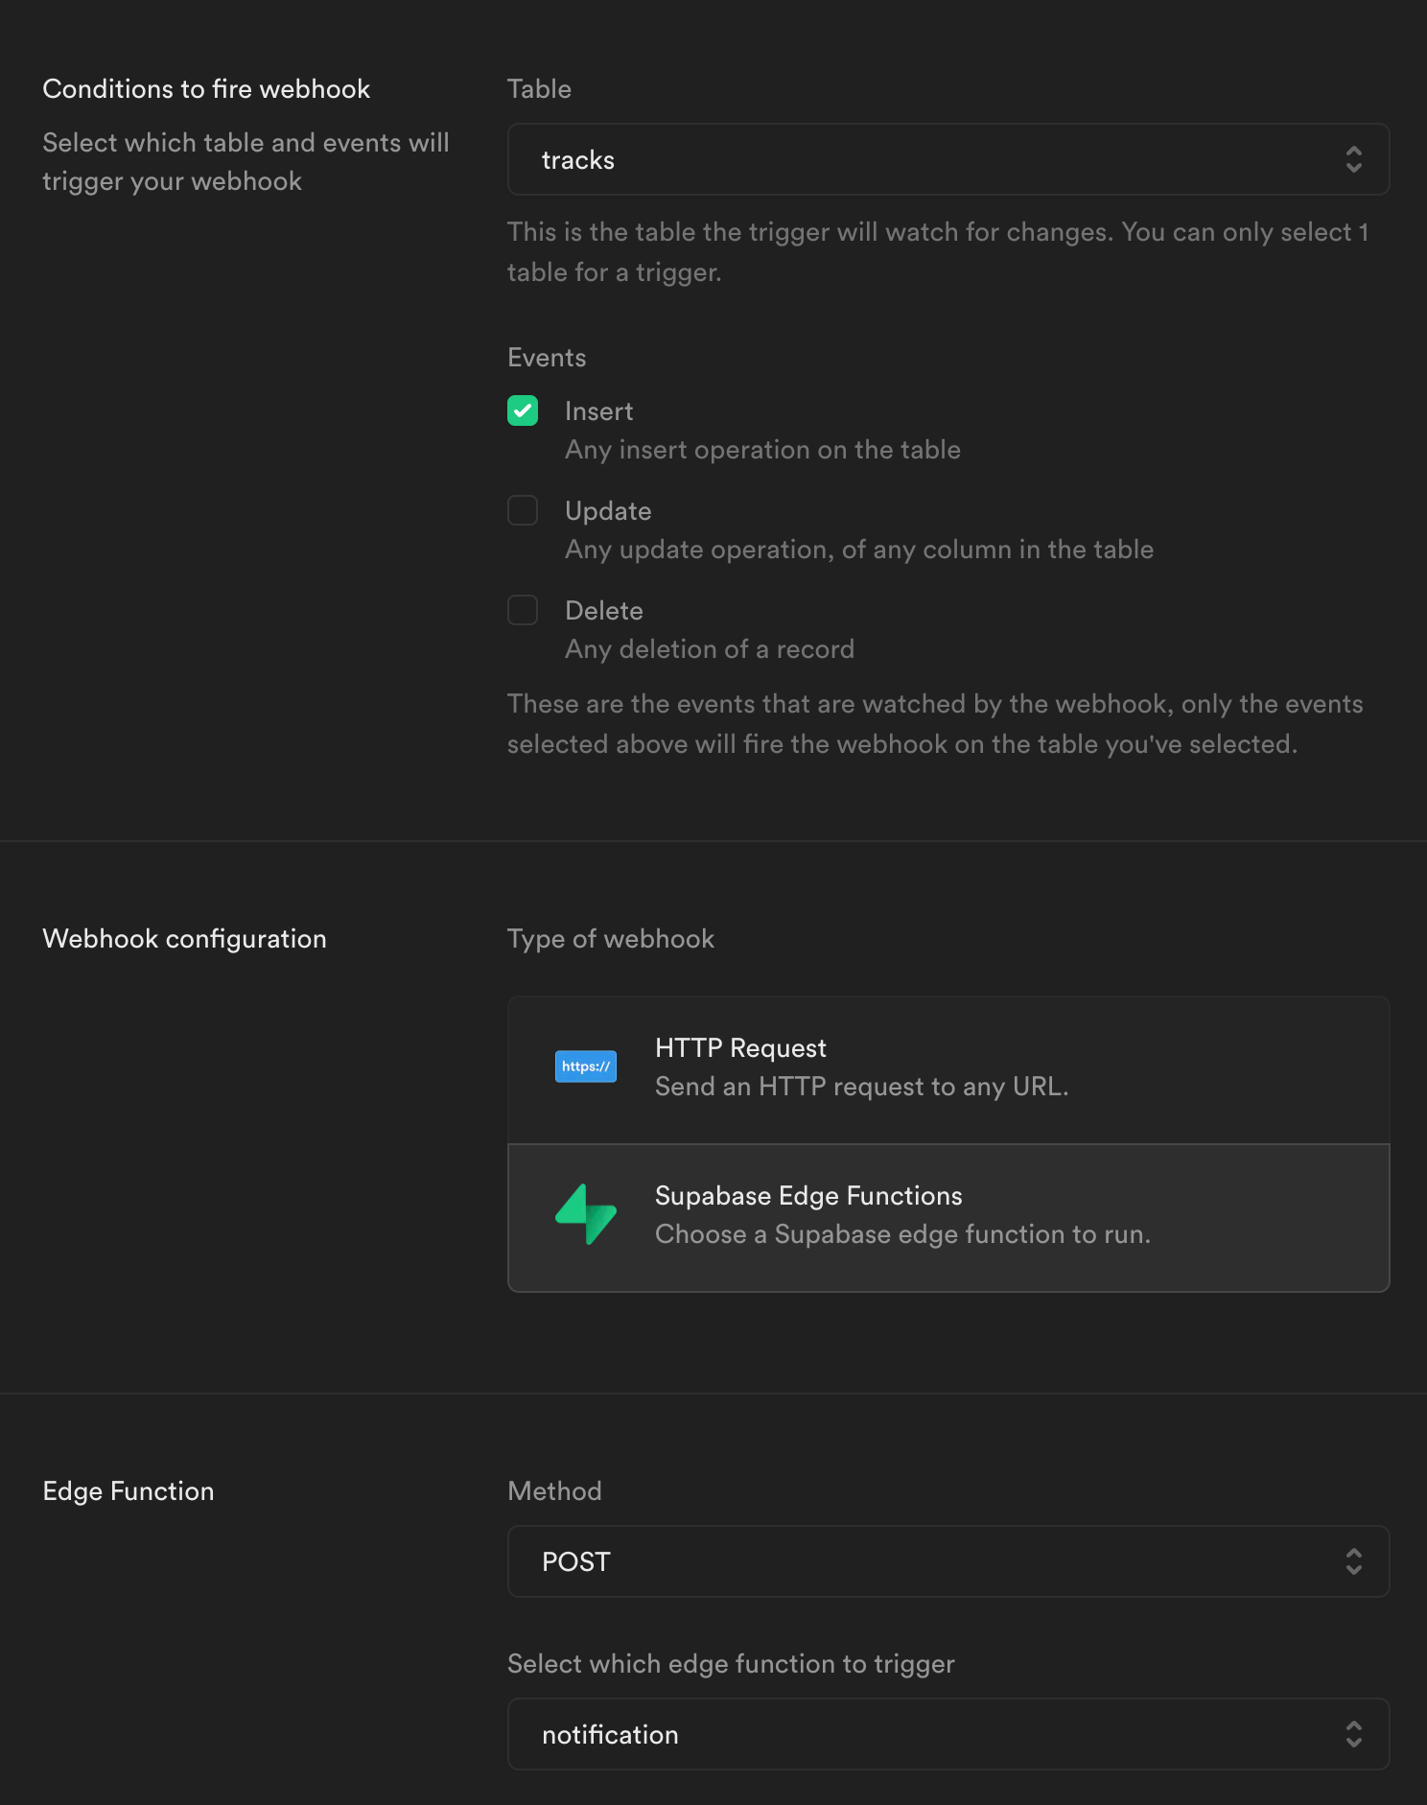Viewport: 1427px width, 1805px height.
Task: Select the HTTP Request webhook type
Action: pyautogui.click(x=947, y=1067)
